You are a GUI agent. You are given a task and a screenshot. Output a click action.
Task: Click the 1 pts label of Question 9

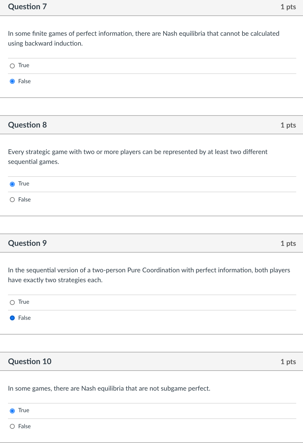[288, 244]
